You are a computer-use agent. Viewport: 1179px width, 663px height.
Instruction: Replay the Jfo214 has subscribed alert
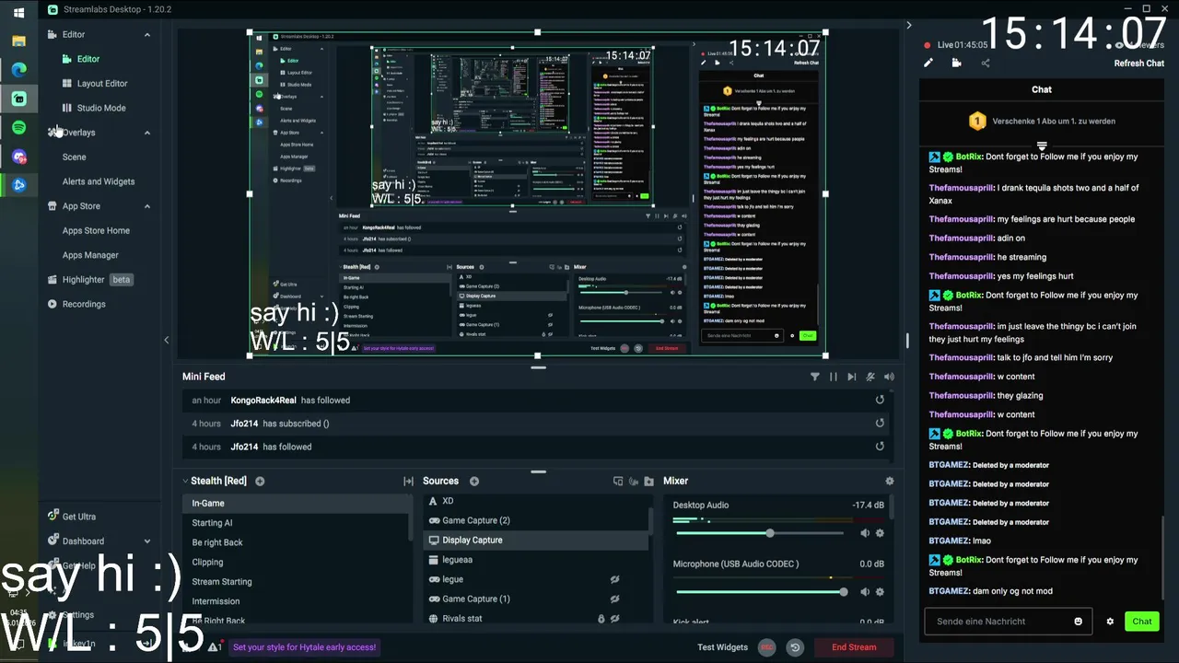880,423
